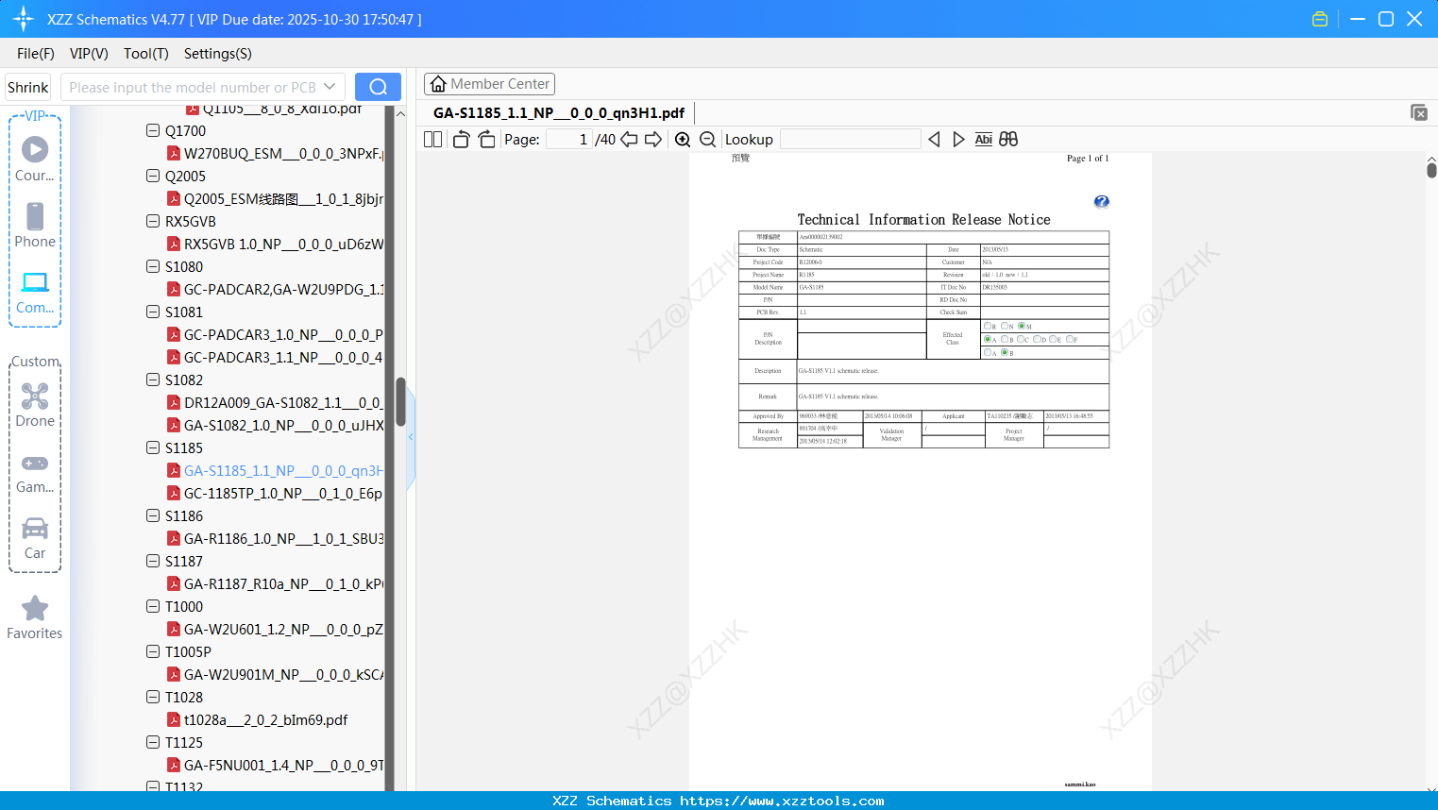
Task: Go to the next PDF page arrow
Action: click(653, 139)
